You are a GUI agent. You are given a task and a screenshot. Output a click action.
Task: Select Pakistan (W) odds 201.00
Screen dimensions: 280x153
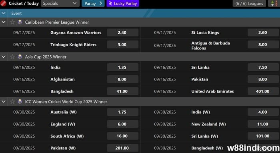pos(123,148)
